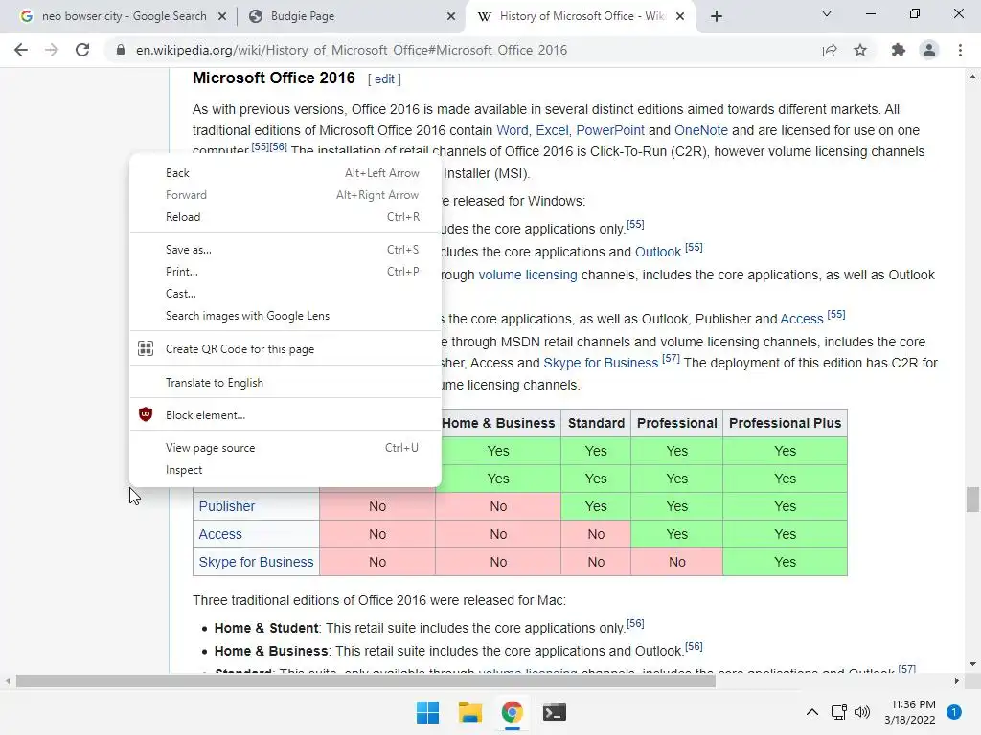This screenshot has width=981, height=735.
Task: Open the tab search chevron
Action: (827, 13)
